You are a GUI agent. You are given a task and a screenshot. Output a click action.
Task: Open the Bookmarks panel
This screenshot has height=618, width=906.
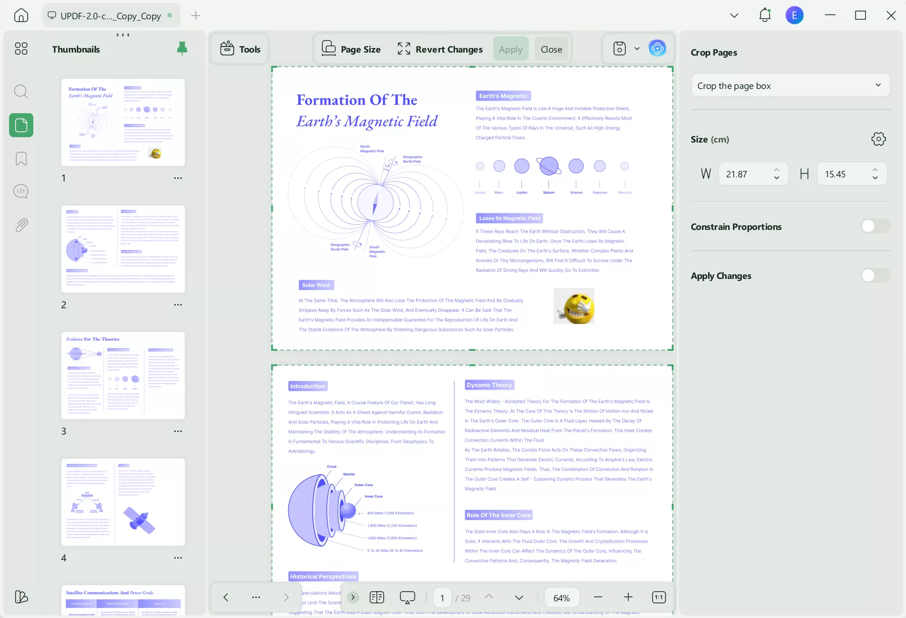[21, 159]
